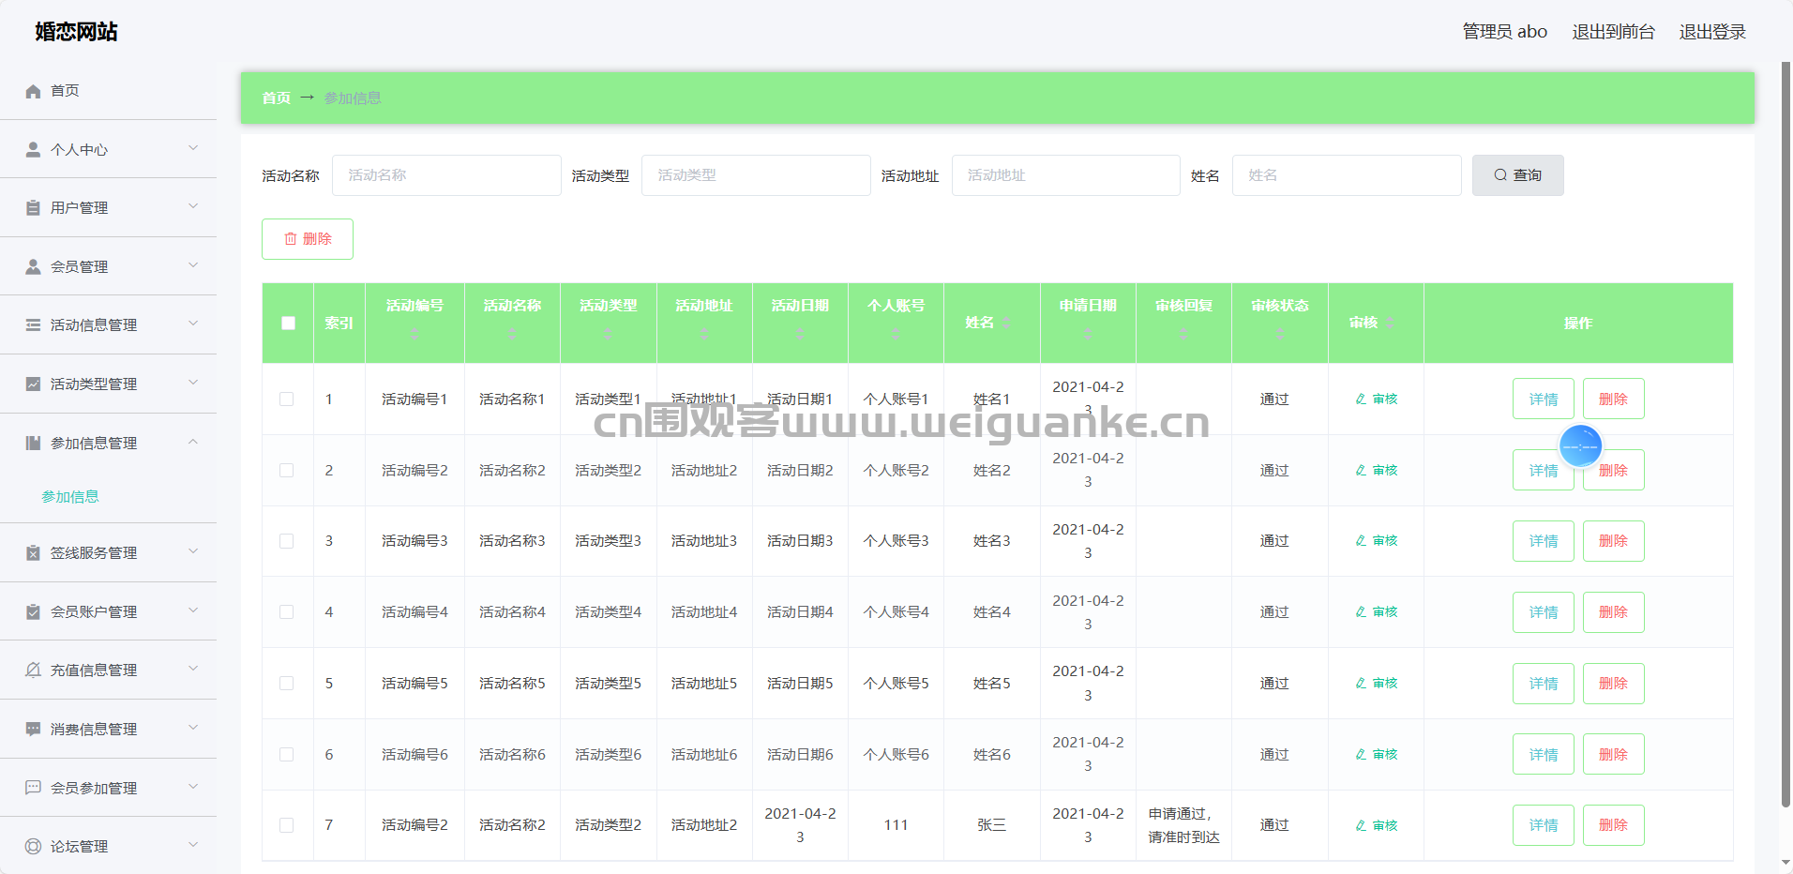The width and height of the screenshot is (1793, 874).
Task: Click the page vertical scrollbar
Action: 1785,431
